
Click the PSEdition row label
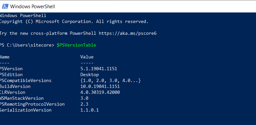[11, 74]
